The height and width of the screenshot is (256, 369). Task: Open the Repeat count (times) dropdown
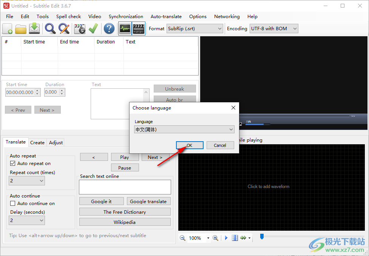(27, 181)
